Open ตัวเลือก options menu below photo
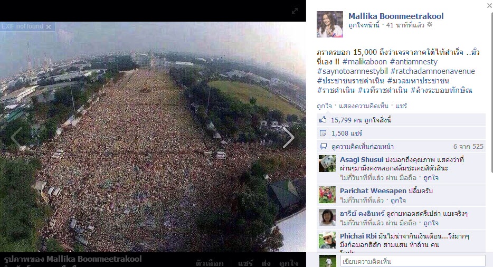This screenshot has width=493, height=267. (x=210, y=263)
